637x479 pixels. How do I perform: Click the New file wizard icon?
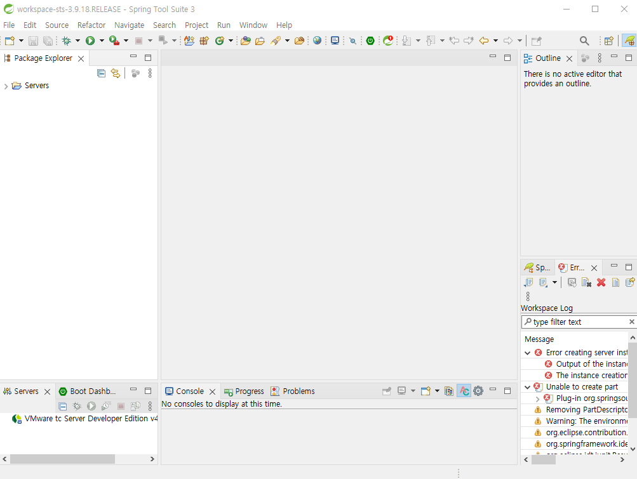(10, 41)
